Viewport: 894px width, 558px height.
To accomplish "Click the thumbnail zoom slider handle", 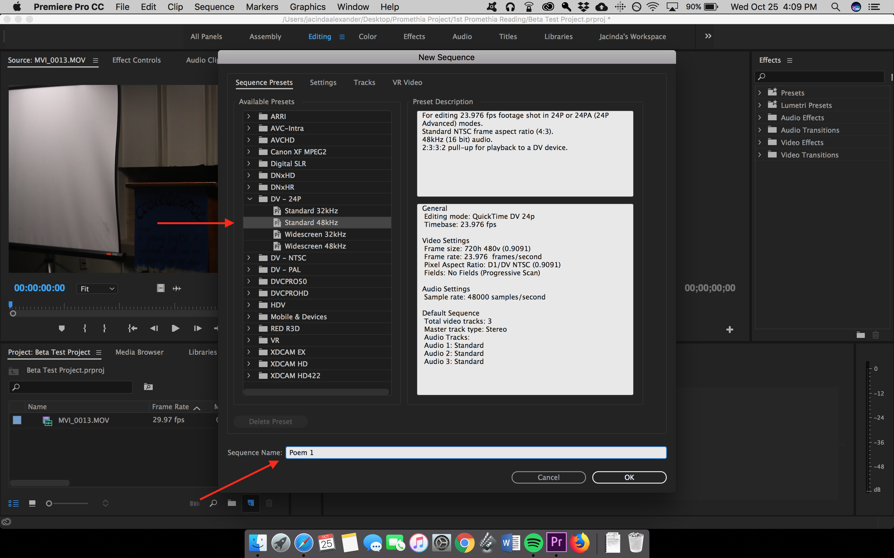I will (49, 503).
